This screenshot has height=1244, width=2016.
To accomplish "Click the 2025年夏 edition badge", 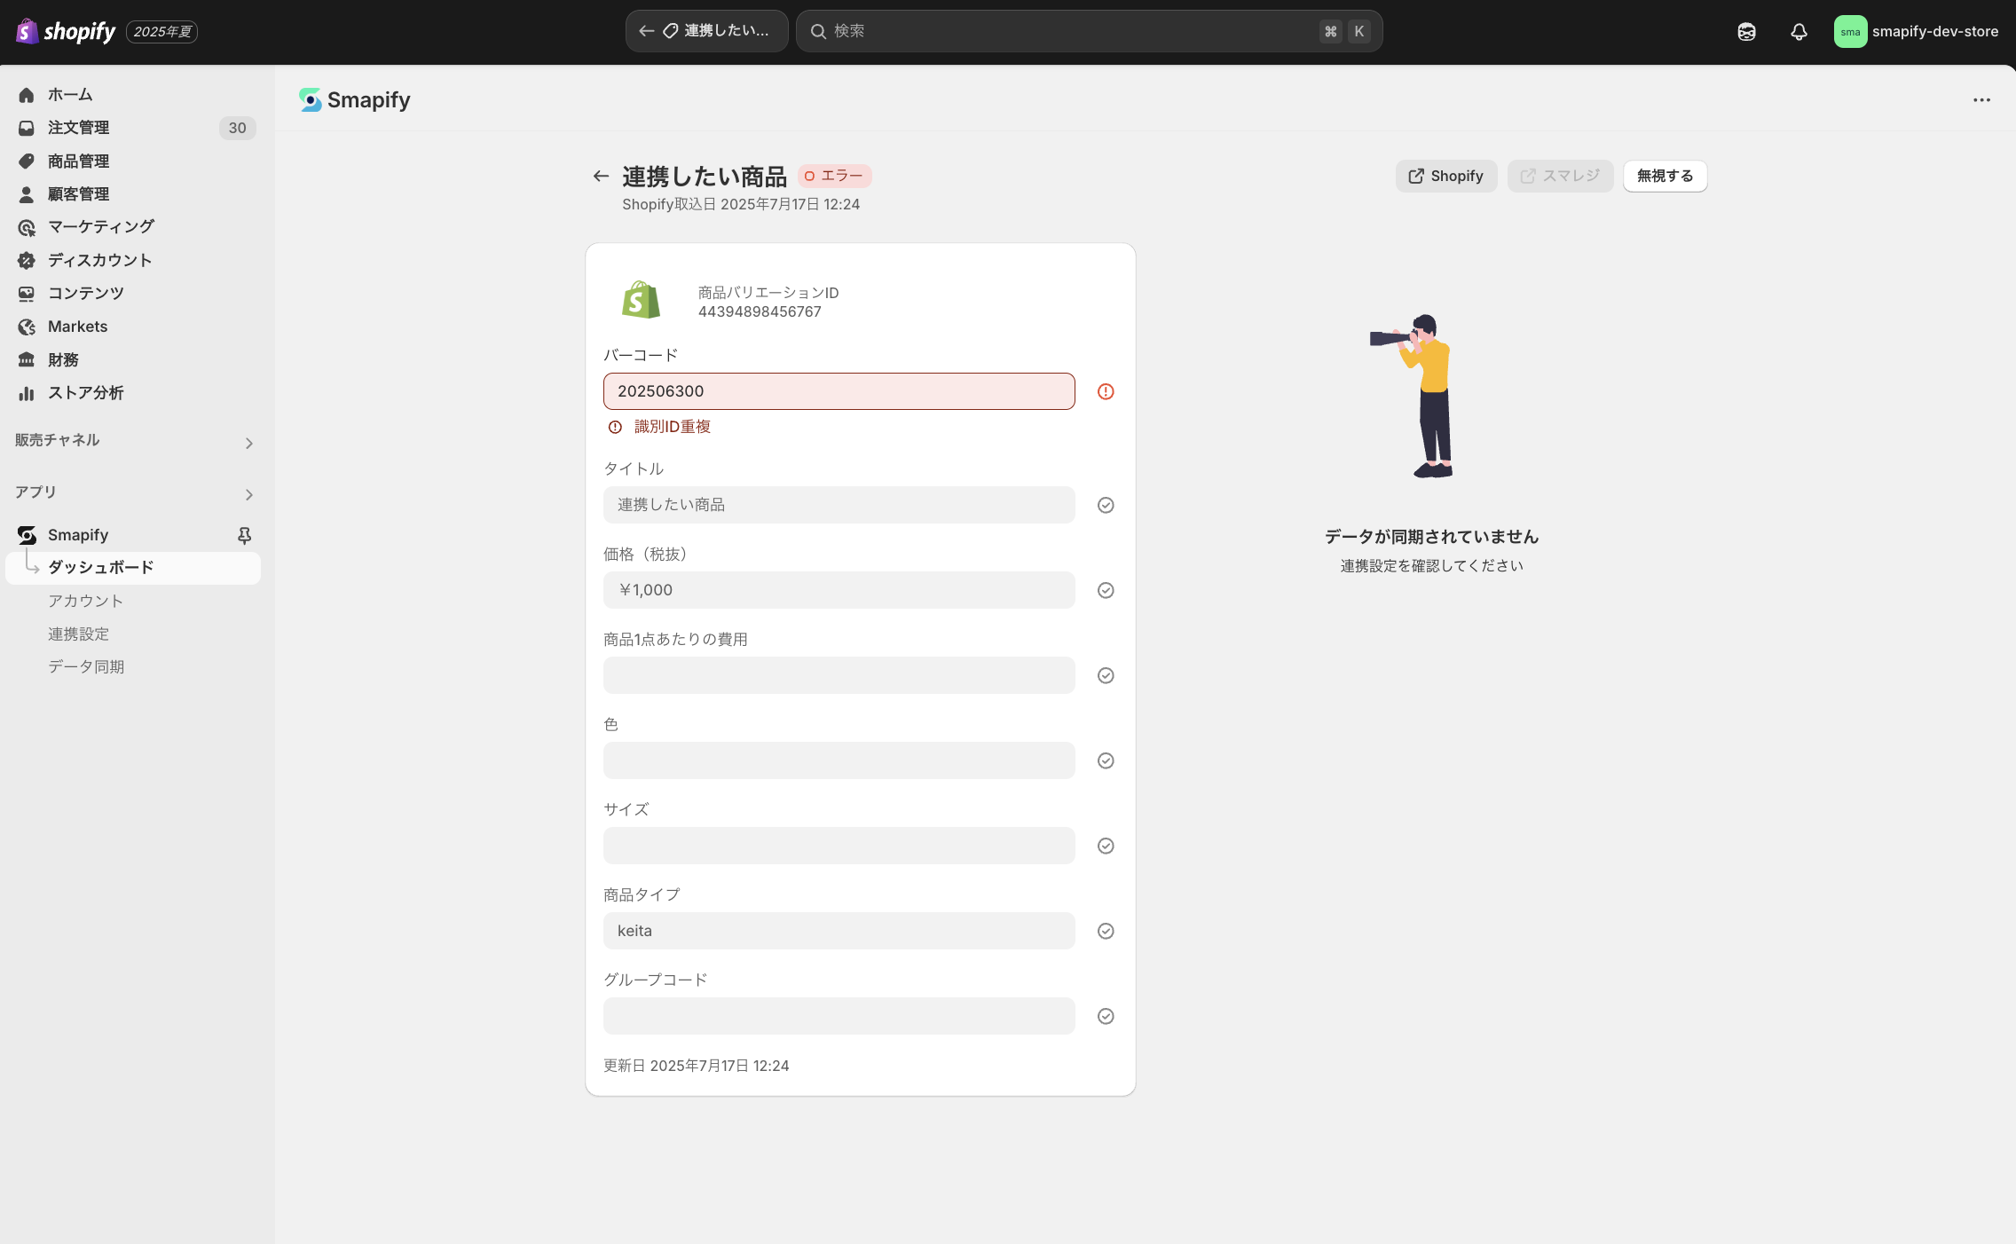I will (161, 32).
